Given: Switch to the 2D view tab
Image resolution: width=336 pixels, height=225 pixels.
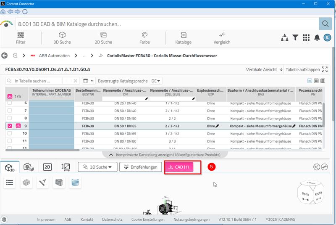Looking at the screenshot, I should click(x=47, y=167).
